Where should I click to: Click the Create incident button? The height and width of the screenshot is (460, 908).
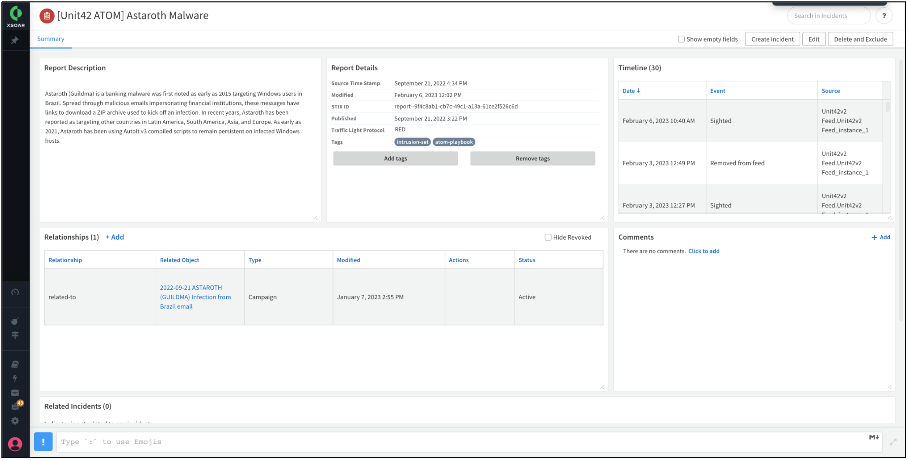click(772, 39)
